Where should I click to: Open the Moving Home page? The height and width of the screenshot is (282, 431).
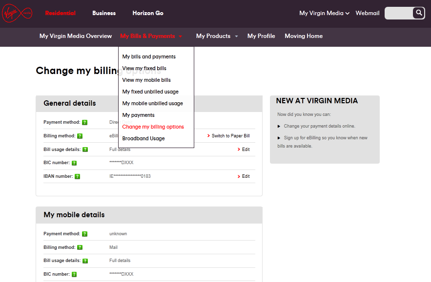pos(304,36)
